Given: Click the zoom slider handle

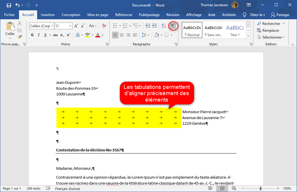Looking at the screenshot, I should [x=261, y=188].
